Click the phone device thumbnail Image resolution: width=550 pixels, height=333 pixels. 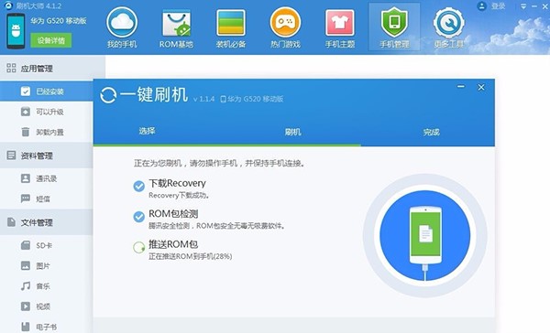[x=16, y=31]
